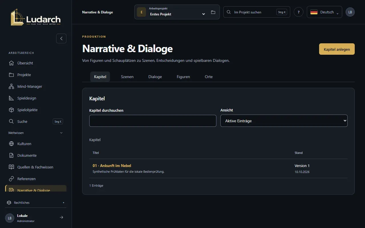This screenshot has width=365, height=228.
Task: Open Kulturen globe icon
Action: 11,144
